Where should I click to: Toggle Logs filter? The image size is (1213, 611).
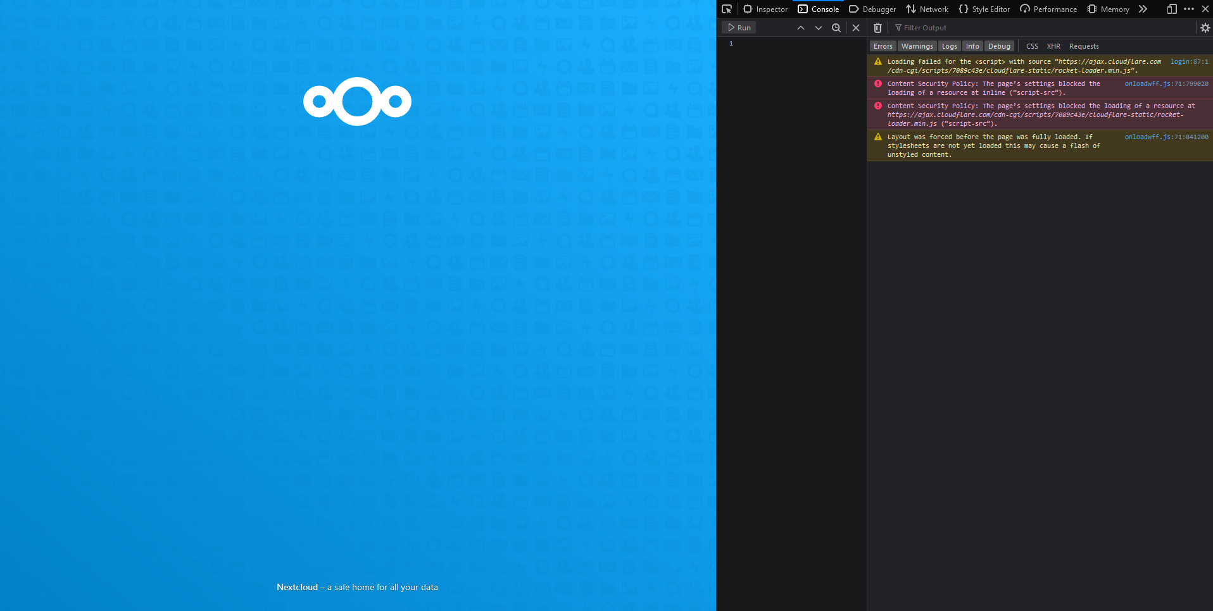(x=950, y=46)
